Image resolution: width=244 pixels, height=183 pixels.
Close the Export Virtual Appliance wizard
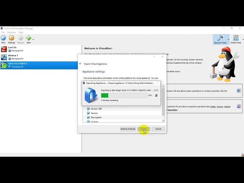(x=162, y=57)
